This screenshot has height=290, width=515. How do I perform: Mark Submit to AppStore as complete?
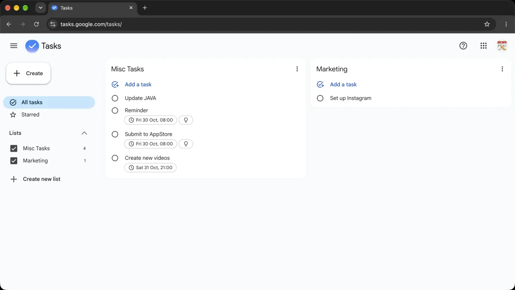point(115,134)
